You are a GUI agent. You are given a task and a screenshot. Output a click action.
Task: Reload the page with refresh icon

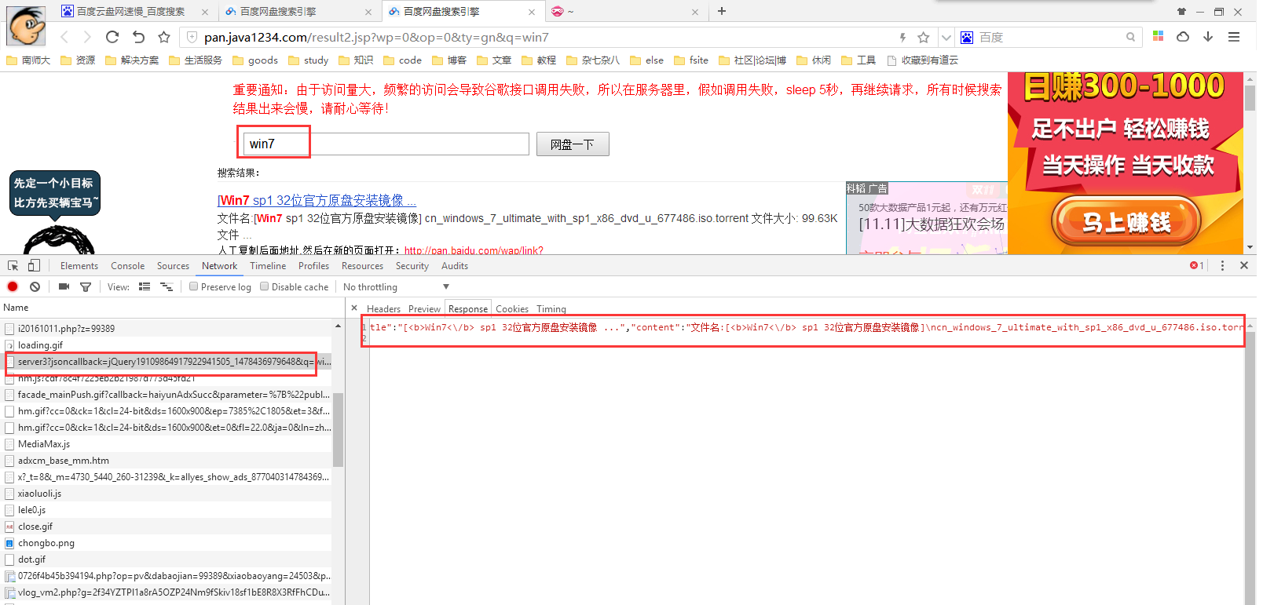[112, 37]
